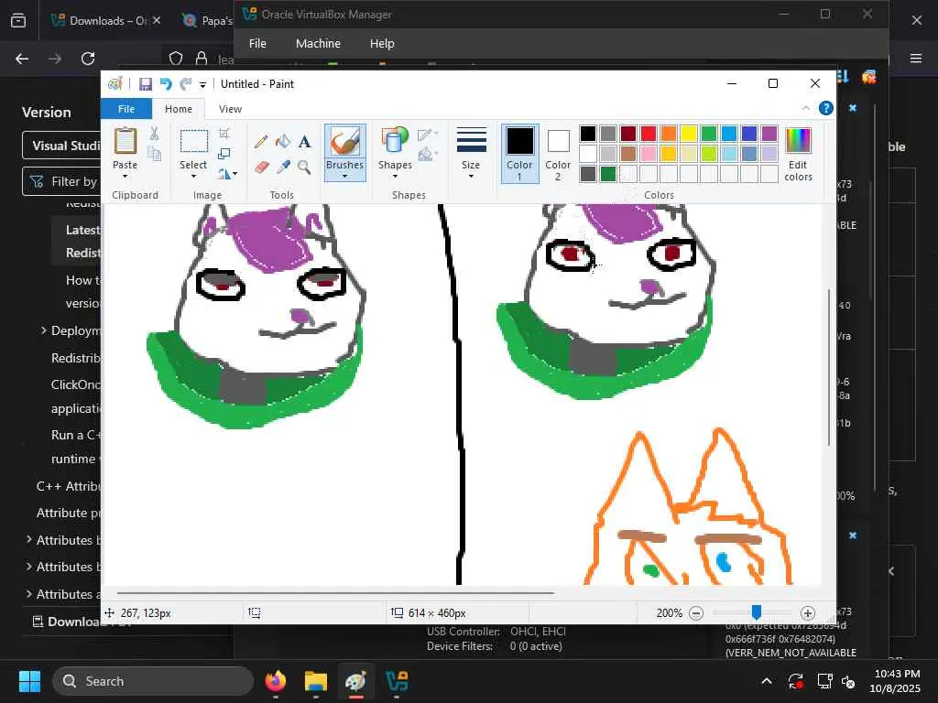Click the Brushes tool icon
Image resolution: width=938 pixels, height=703 pixels.
tap(344, 142)
